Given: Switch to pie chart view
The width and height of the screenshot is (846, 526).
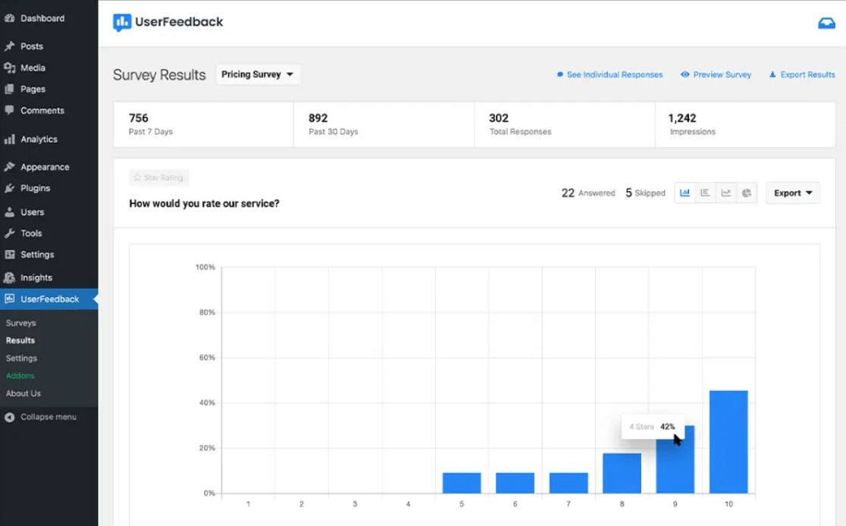Looking at the screenshot, I should coord(746,193).
